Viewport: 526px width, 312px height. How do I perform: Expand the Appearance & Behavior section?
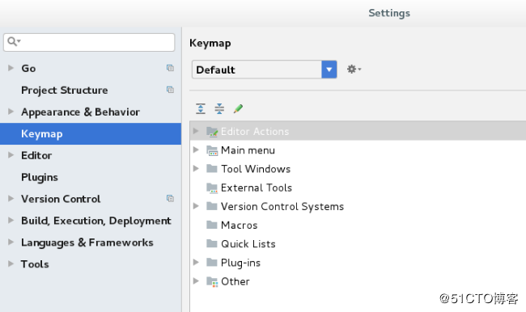click(x=11, y=112)
